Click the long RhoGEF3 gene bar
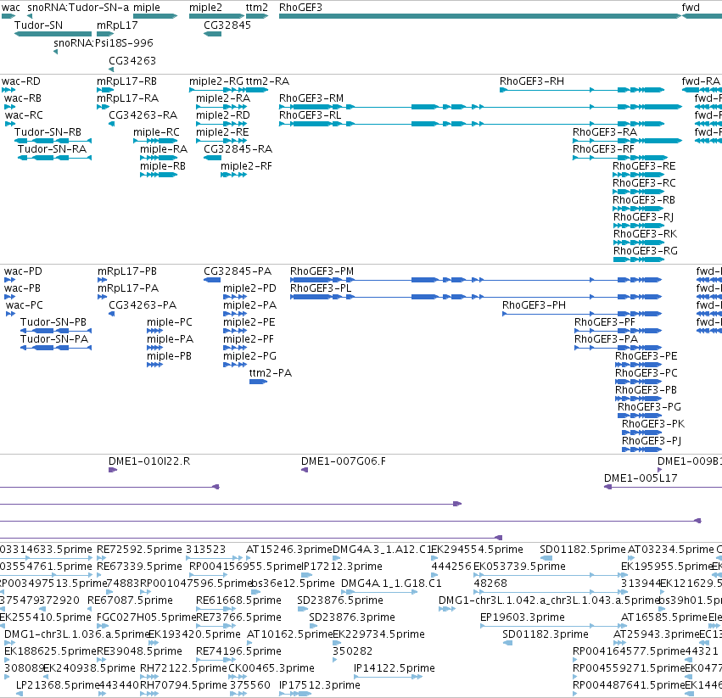The image size is (722, 698). click(x=480, y=16)
